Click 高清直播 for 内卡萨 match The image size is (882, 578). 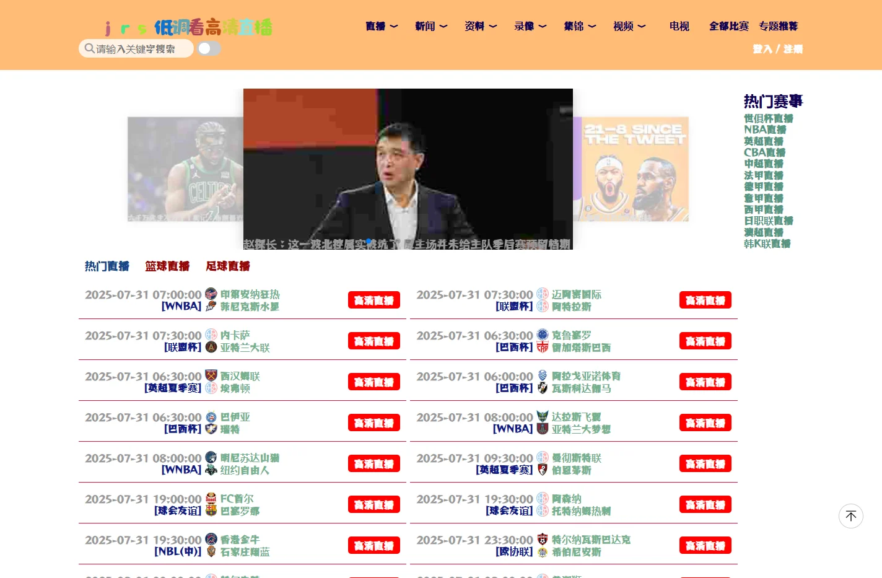coord(374,341)
